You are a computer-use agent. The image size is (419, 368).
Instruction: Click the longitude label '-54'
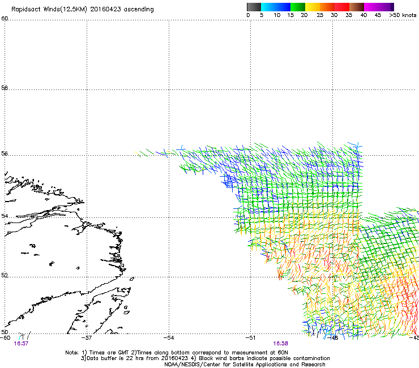pyautogui.click(x=169, y=337)
